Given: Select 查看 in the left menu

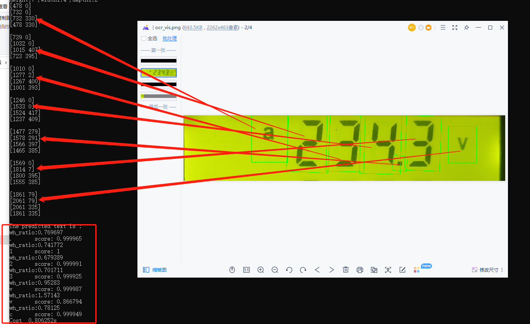Looking at the screenshot, I should coord(3,6).
